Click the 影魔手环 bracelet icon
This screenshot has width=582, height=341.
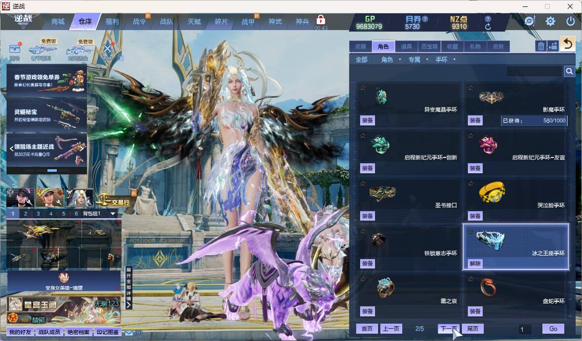[x=492, y=97]
